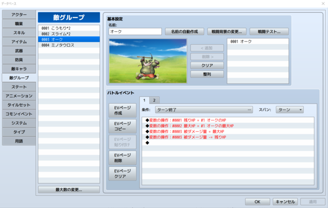Open the システム tab
Viewport: 328px width, 208px height.
19,123
